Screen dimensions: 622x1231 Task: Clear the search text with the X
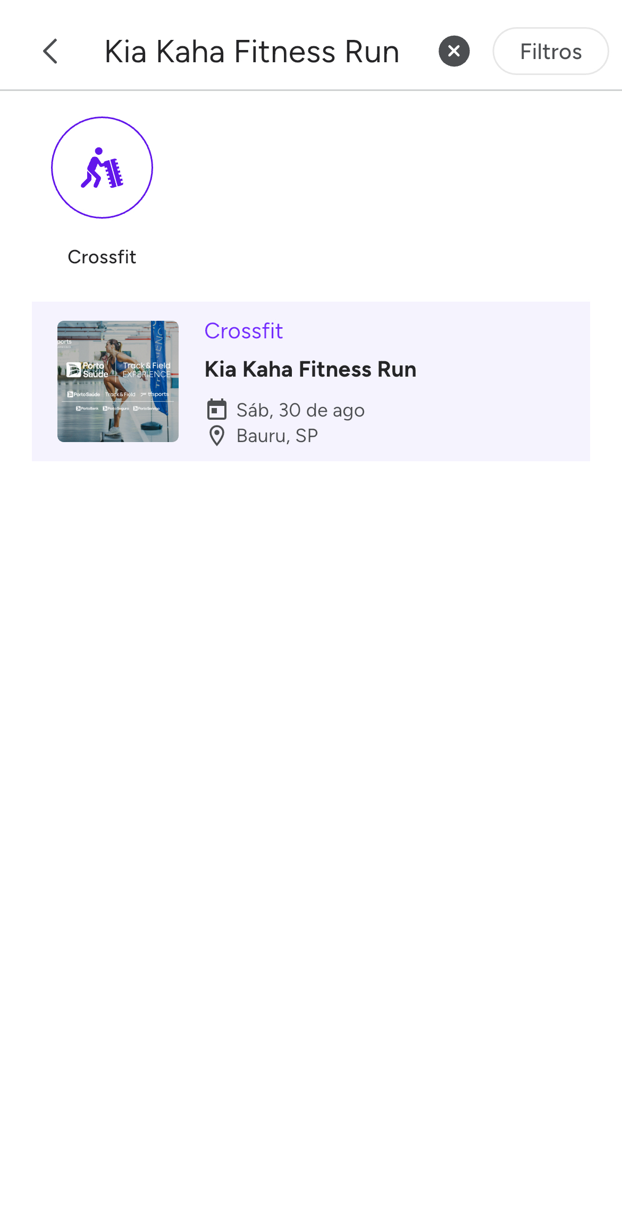[454, 51]
